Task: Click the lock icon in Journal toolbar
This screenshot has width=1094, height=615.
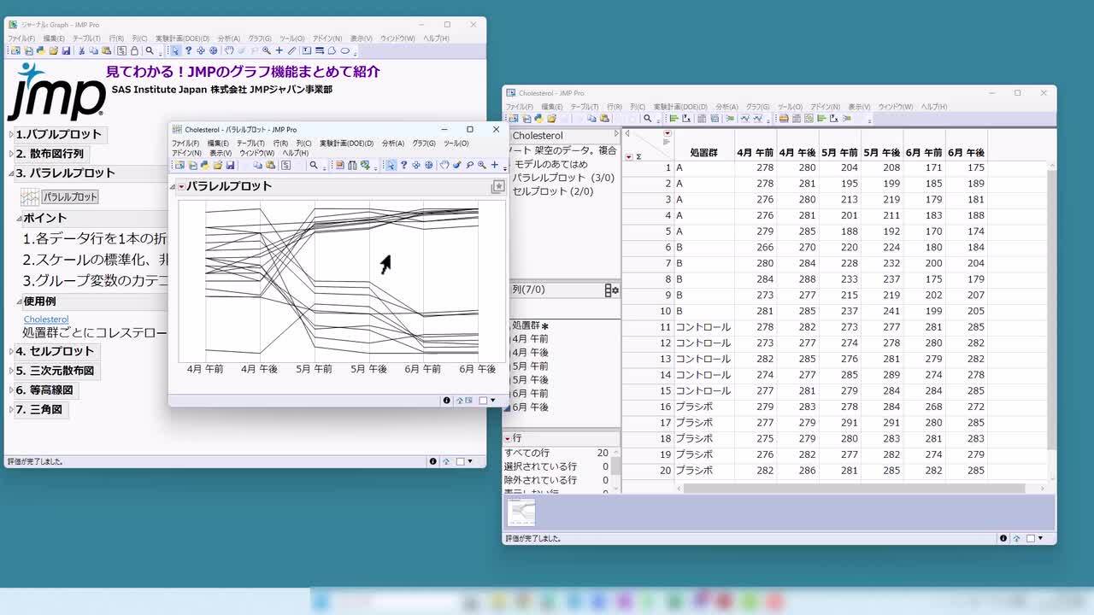Action: click(x=134, y=50)
